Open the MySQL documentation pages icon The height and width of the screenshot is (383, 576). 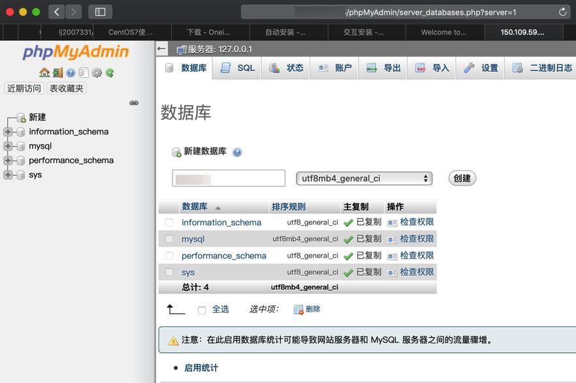coord(84,72)
